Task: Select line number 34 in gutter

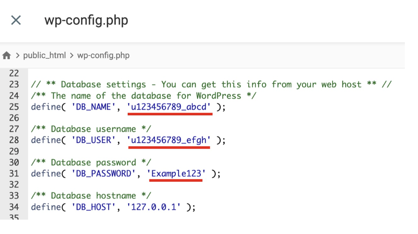Action: point(14,207)
